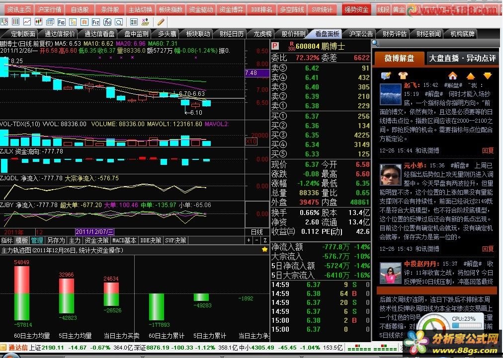Open the F10 company info icon
The image size is (503, 358).
pyautogui.click(x=62, y=22)
